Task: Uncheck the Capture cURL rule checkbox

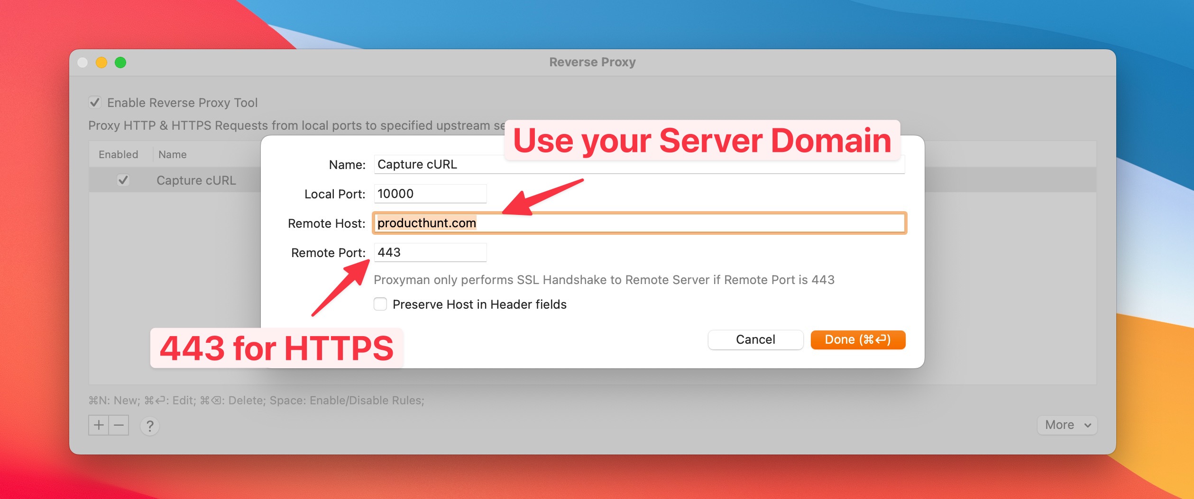Action: coord(123,180)
